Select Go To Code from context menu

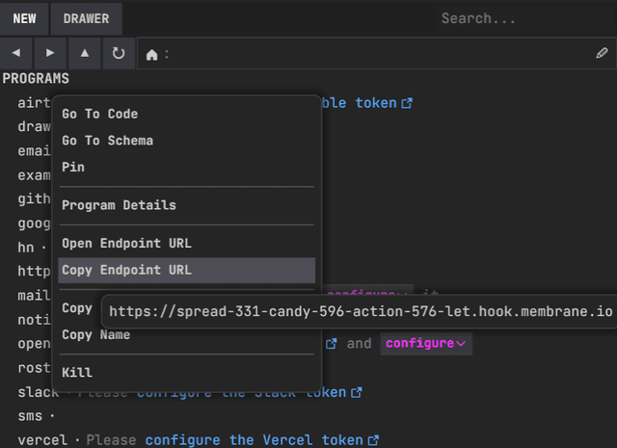click(x=100, y=114)
